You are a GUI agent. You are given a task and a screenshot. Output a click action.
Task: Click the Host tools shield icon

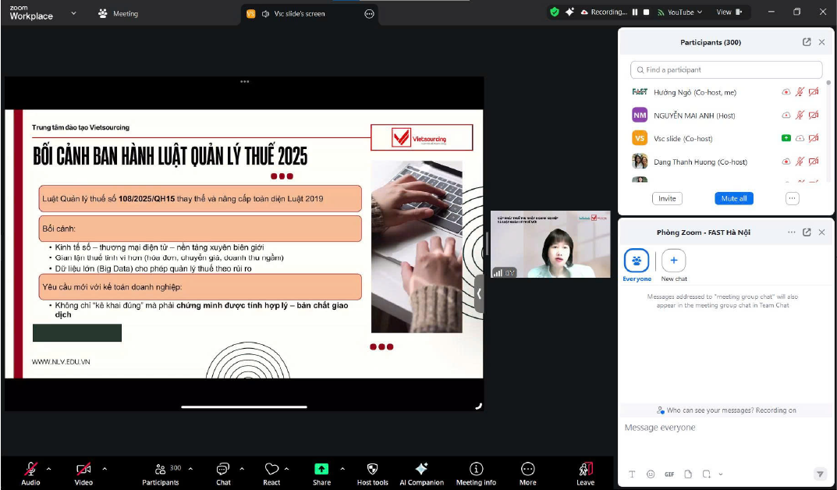tap(372, 470)
